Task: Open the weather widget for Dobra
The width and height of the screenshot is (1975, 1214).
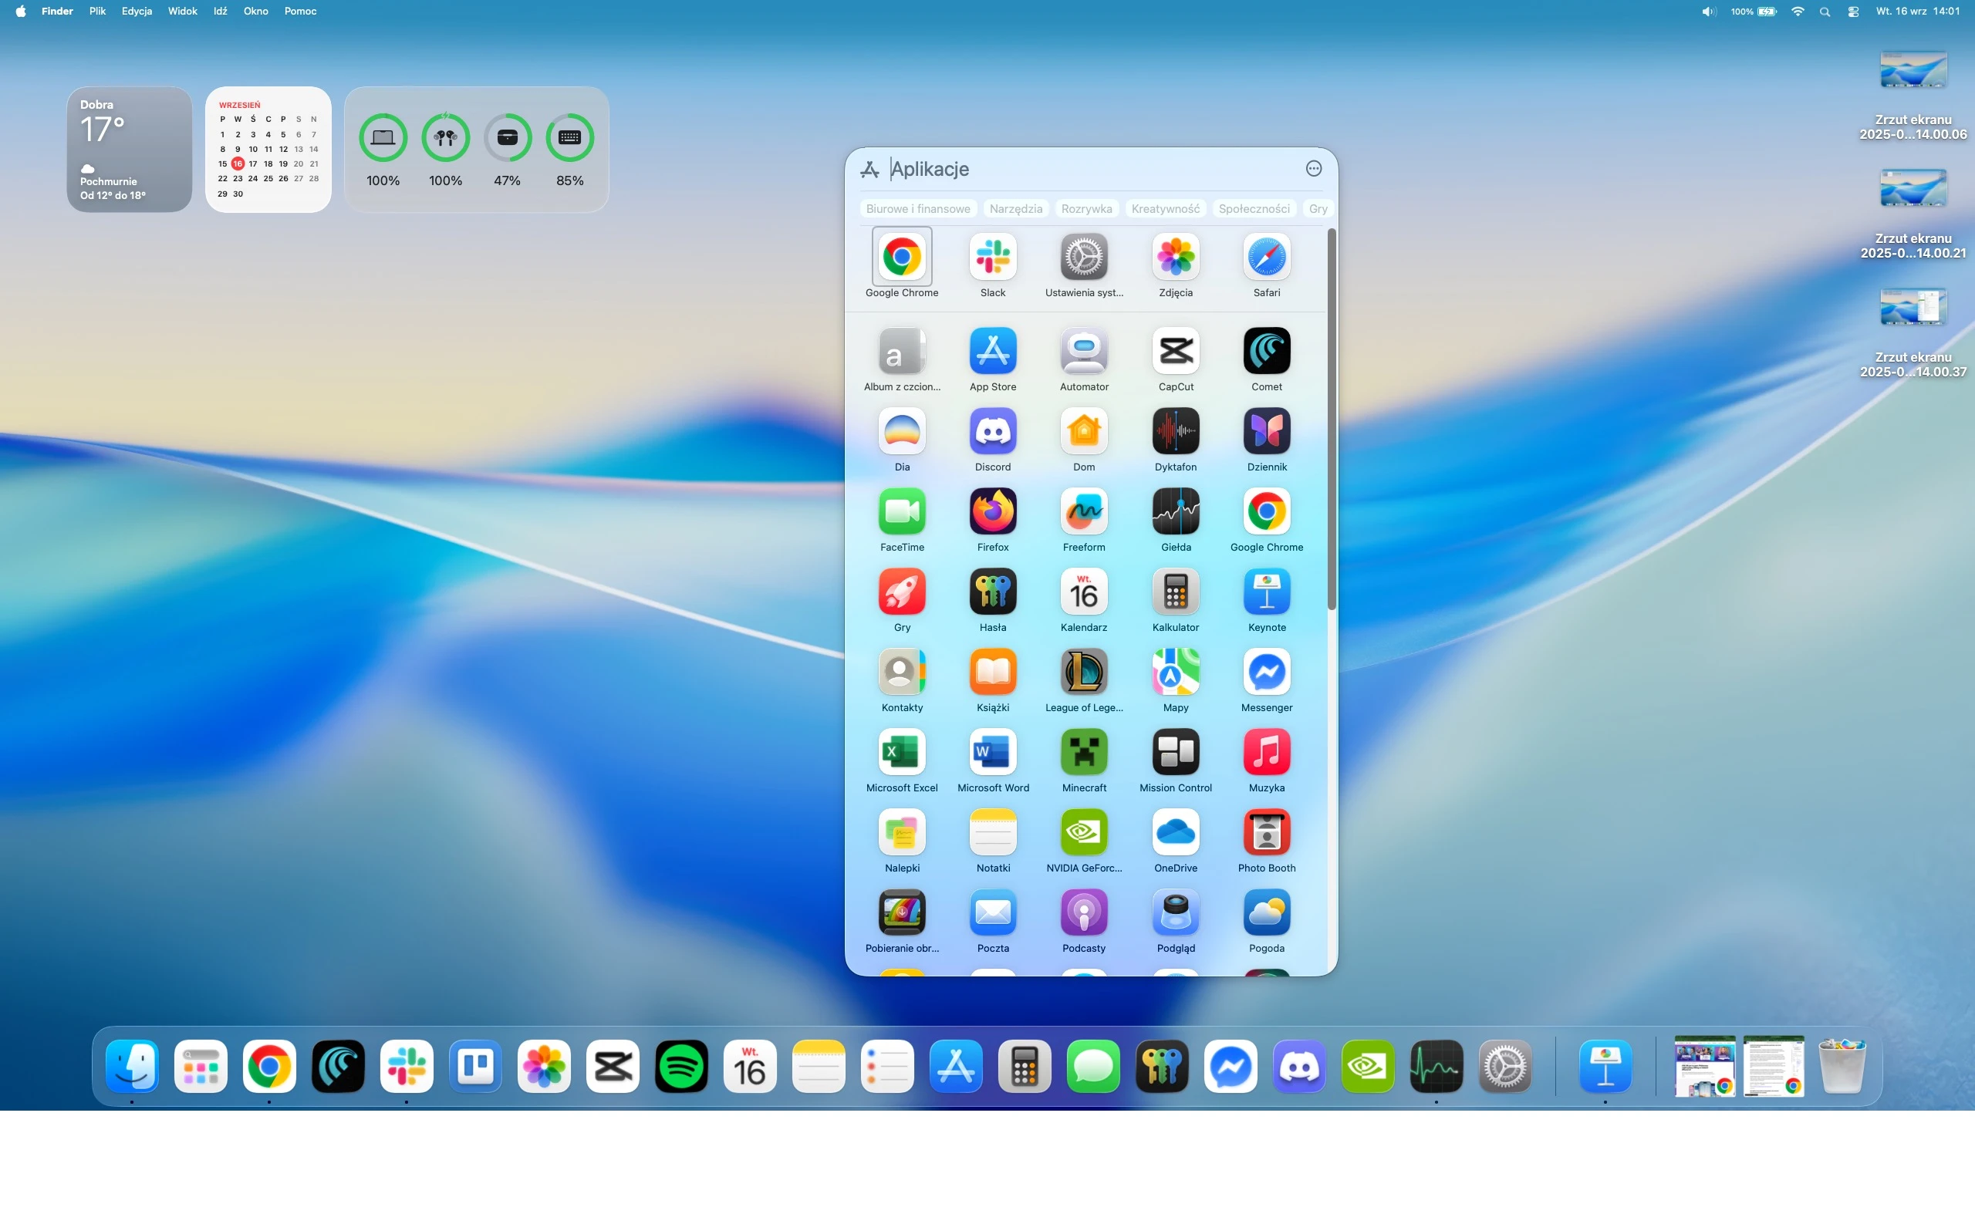Action: coord(130,150)
